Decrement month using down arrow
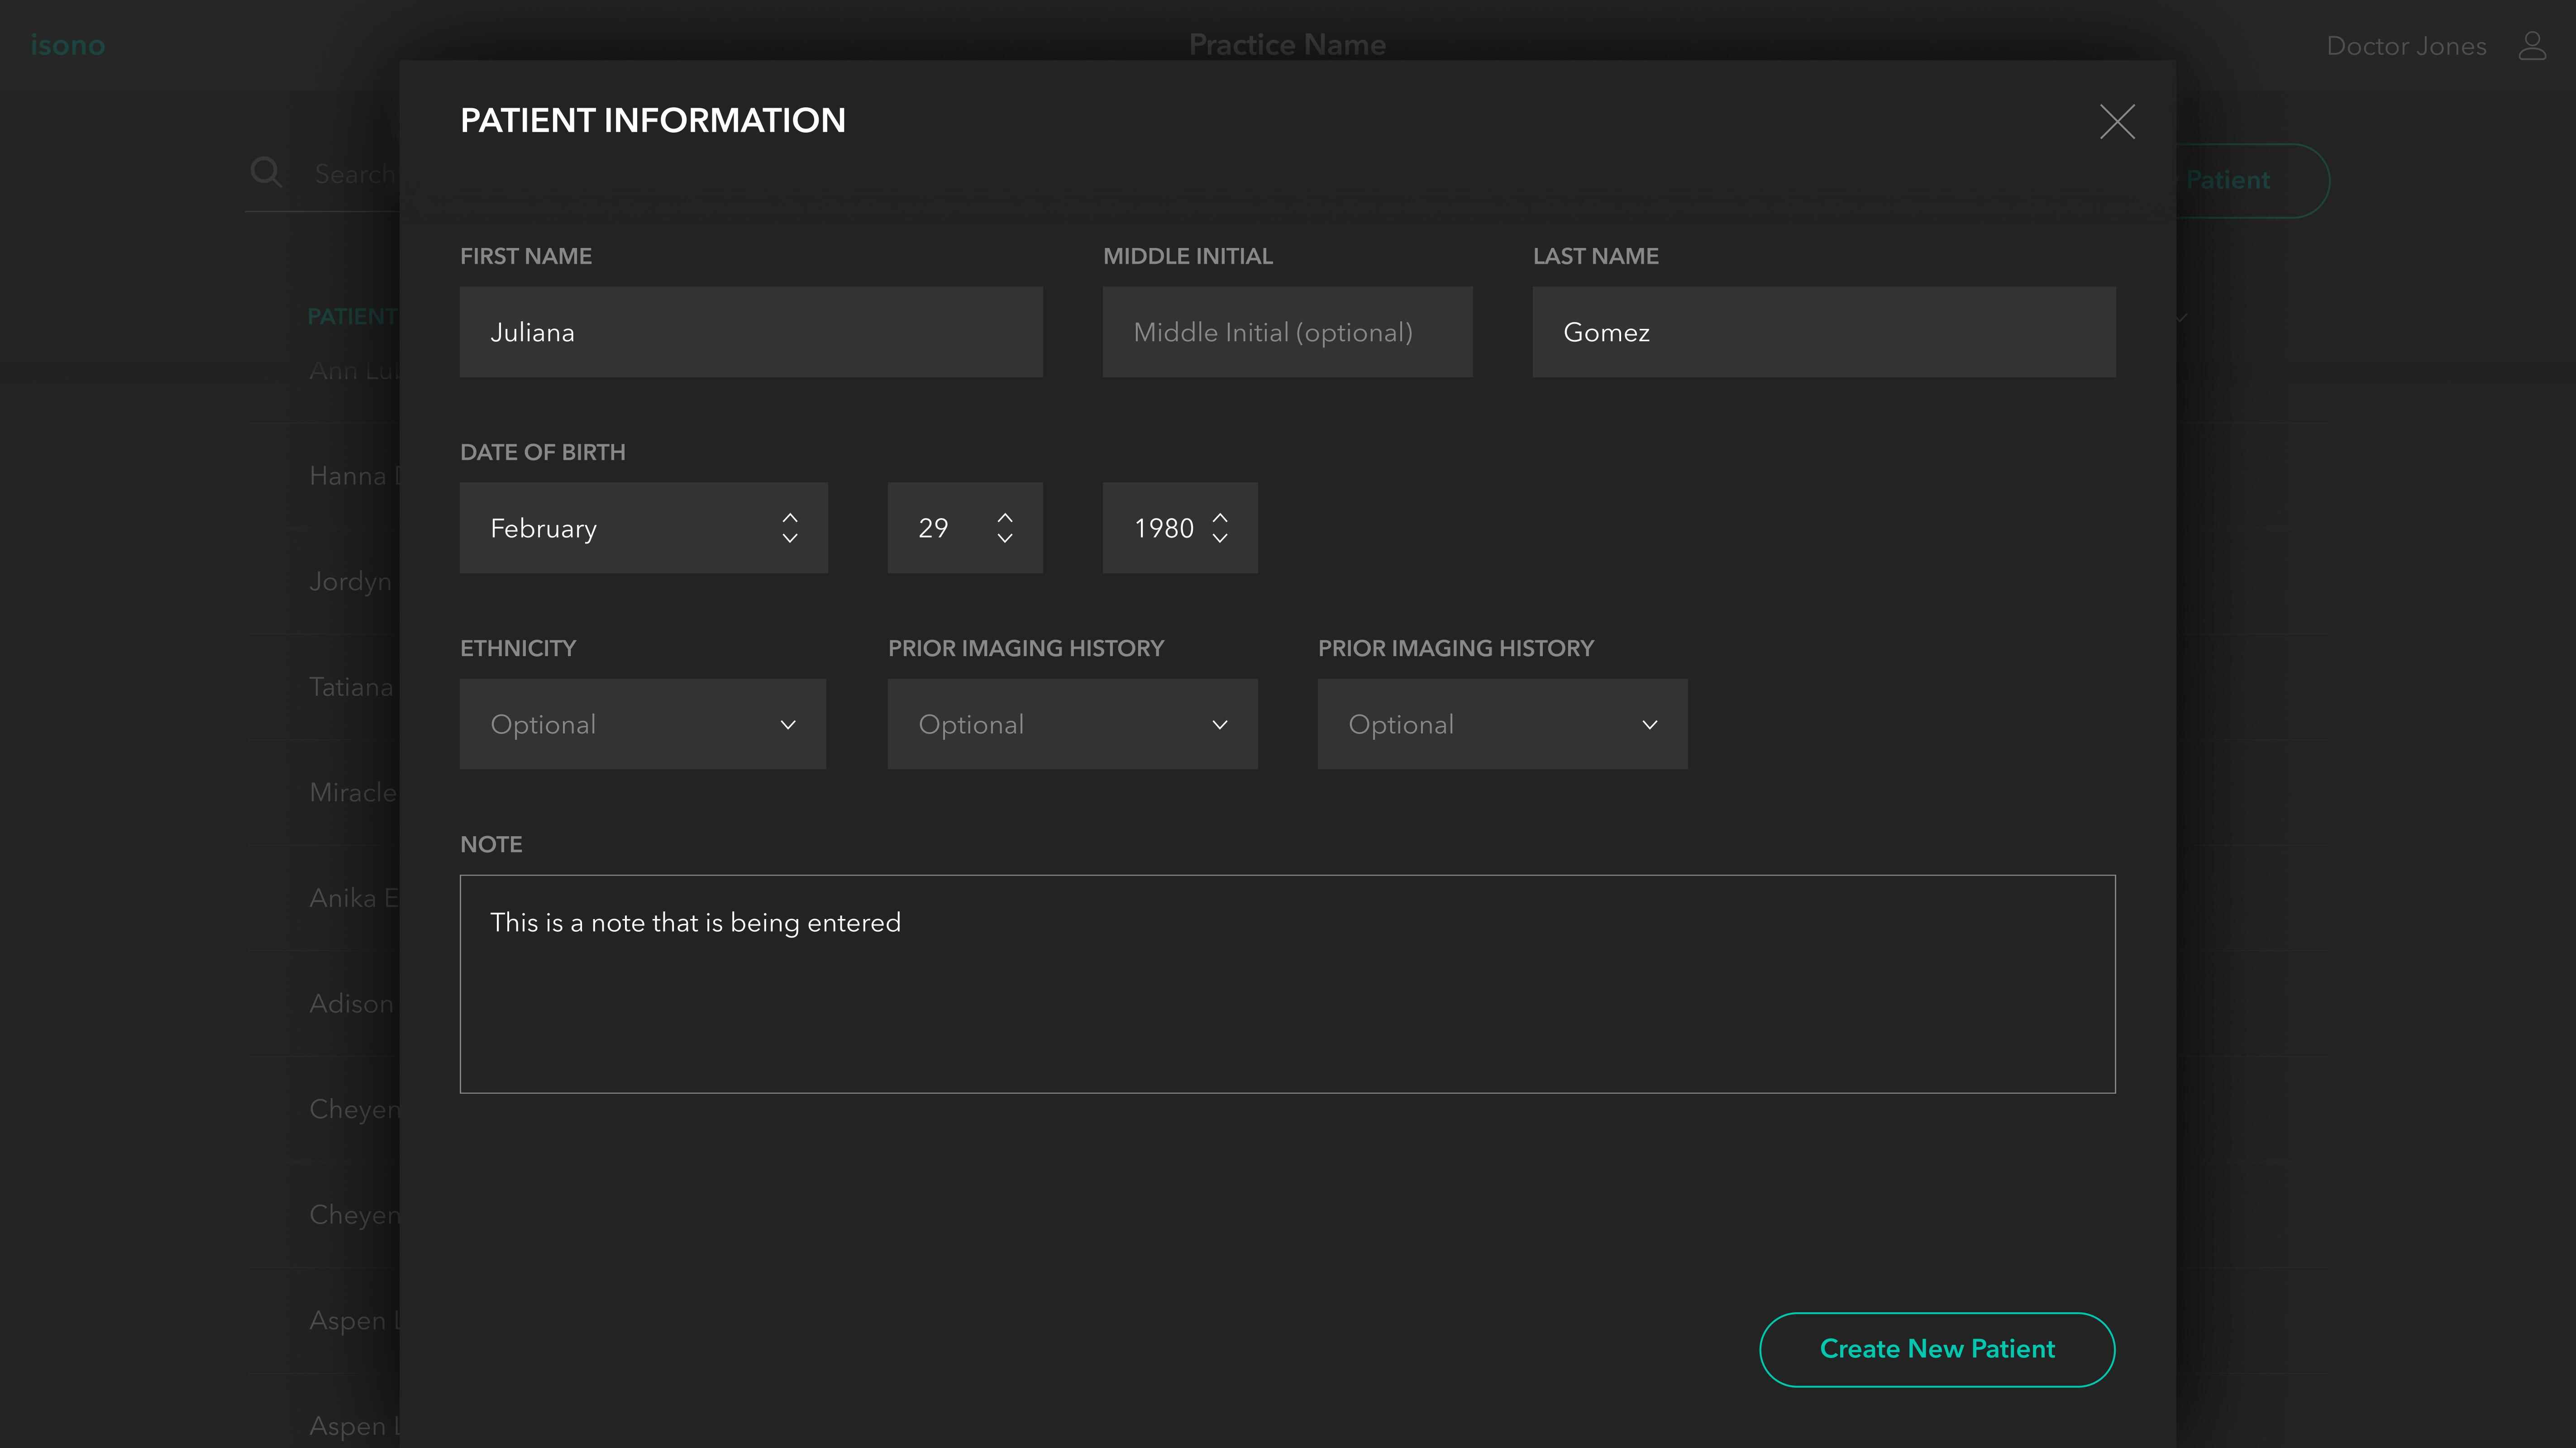The image size is (2576, 1448). click(x=790, y=539)
